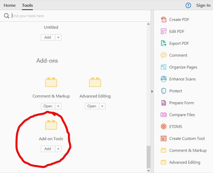This screenshot has height=173, width=213.
Task: Switch to the Home tab
Action: click(10, 5)
